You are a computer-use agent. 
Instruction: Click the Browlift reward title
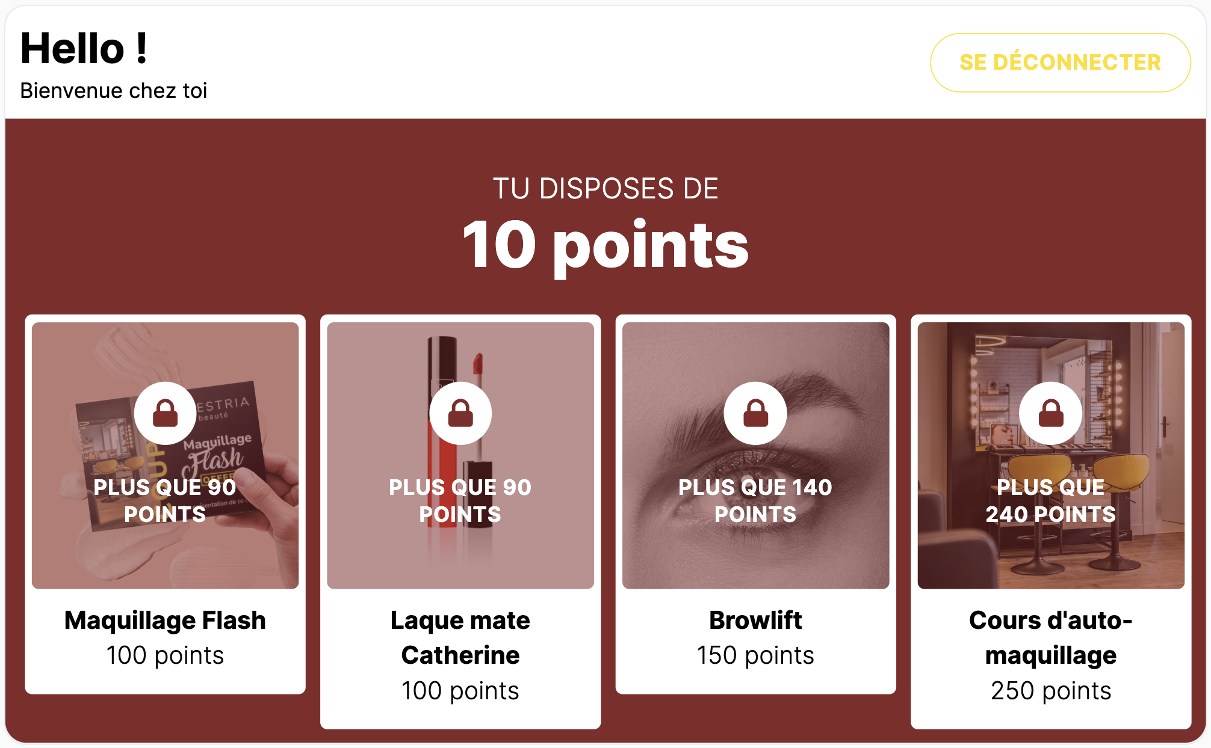pos(756,620)
